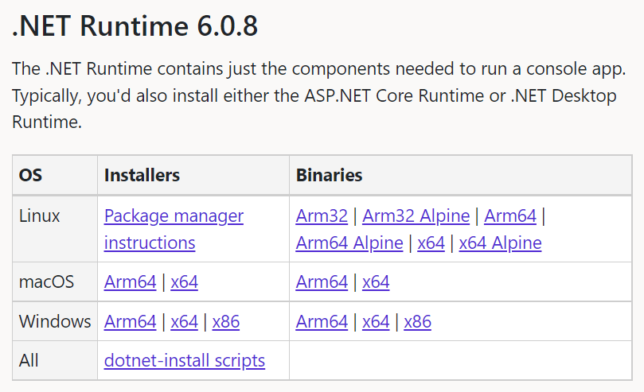Screen dimensions: 644x392
Task: Download macOS Arm64 binaries
Action: tap(322, 282)
